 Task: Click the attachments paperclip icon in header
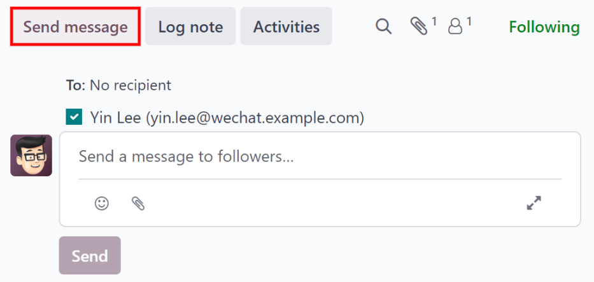[419, 27]
